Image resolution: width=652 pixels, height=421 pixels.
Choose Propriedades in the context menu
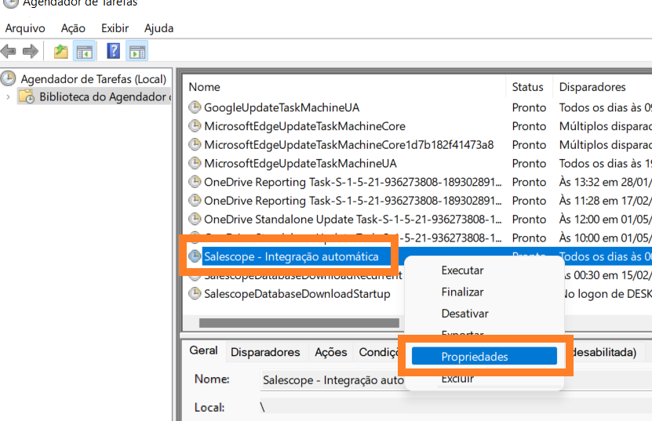coord(484,356)
